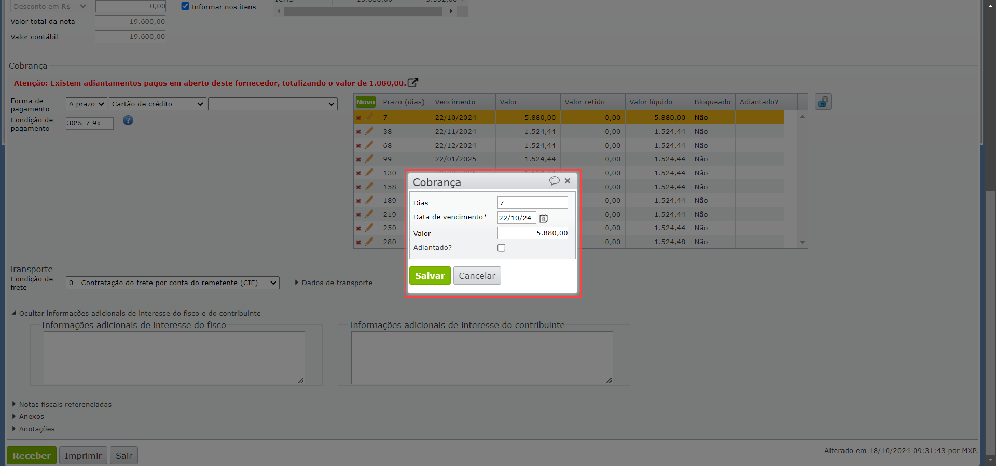
Task: Edit the installment row with prazo 99
Action: point(369,159)
